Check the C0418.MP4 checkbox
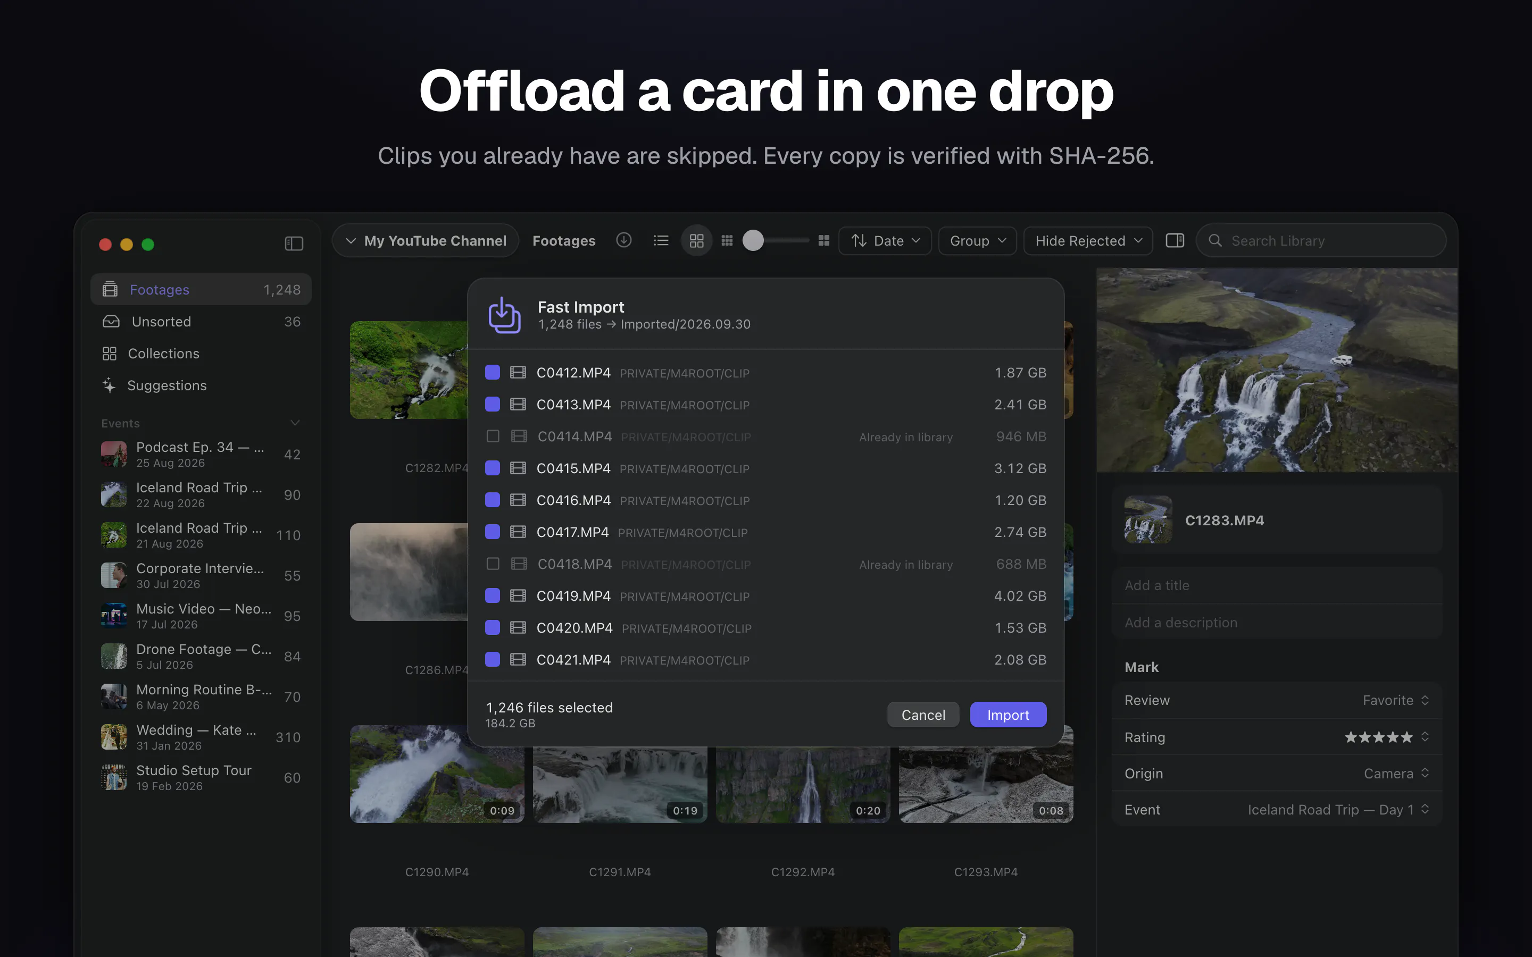Image resolution: width=1532 pixels, height=957 pixels. point(493,564)
